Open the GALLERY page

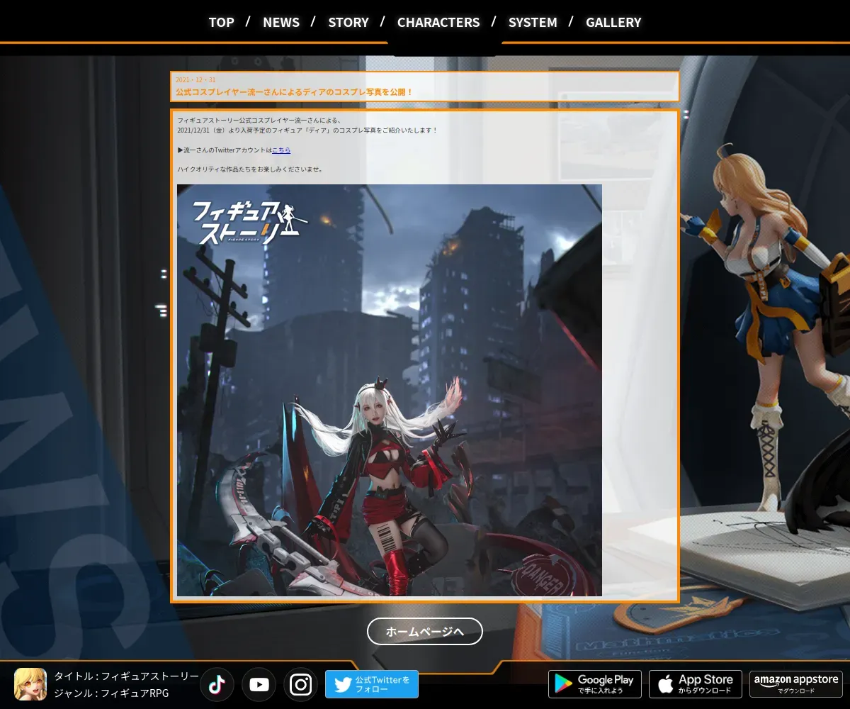(x=613, y=22)
